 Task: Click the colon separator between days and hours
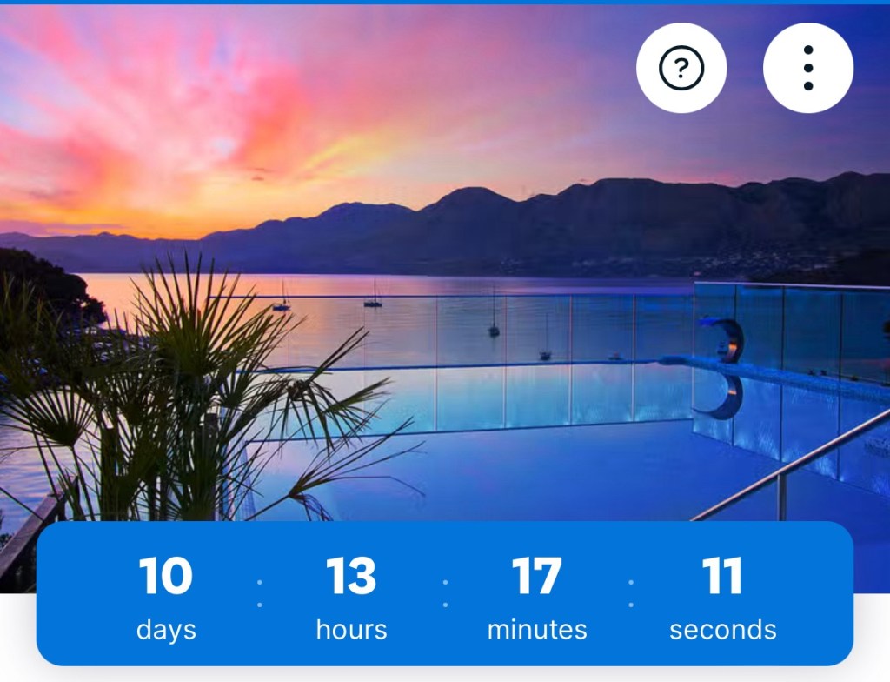(259, 593)
